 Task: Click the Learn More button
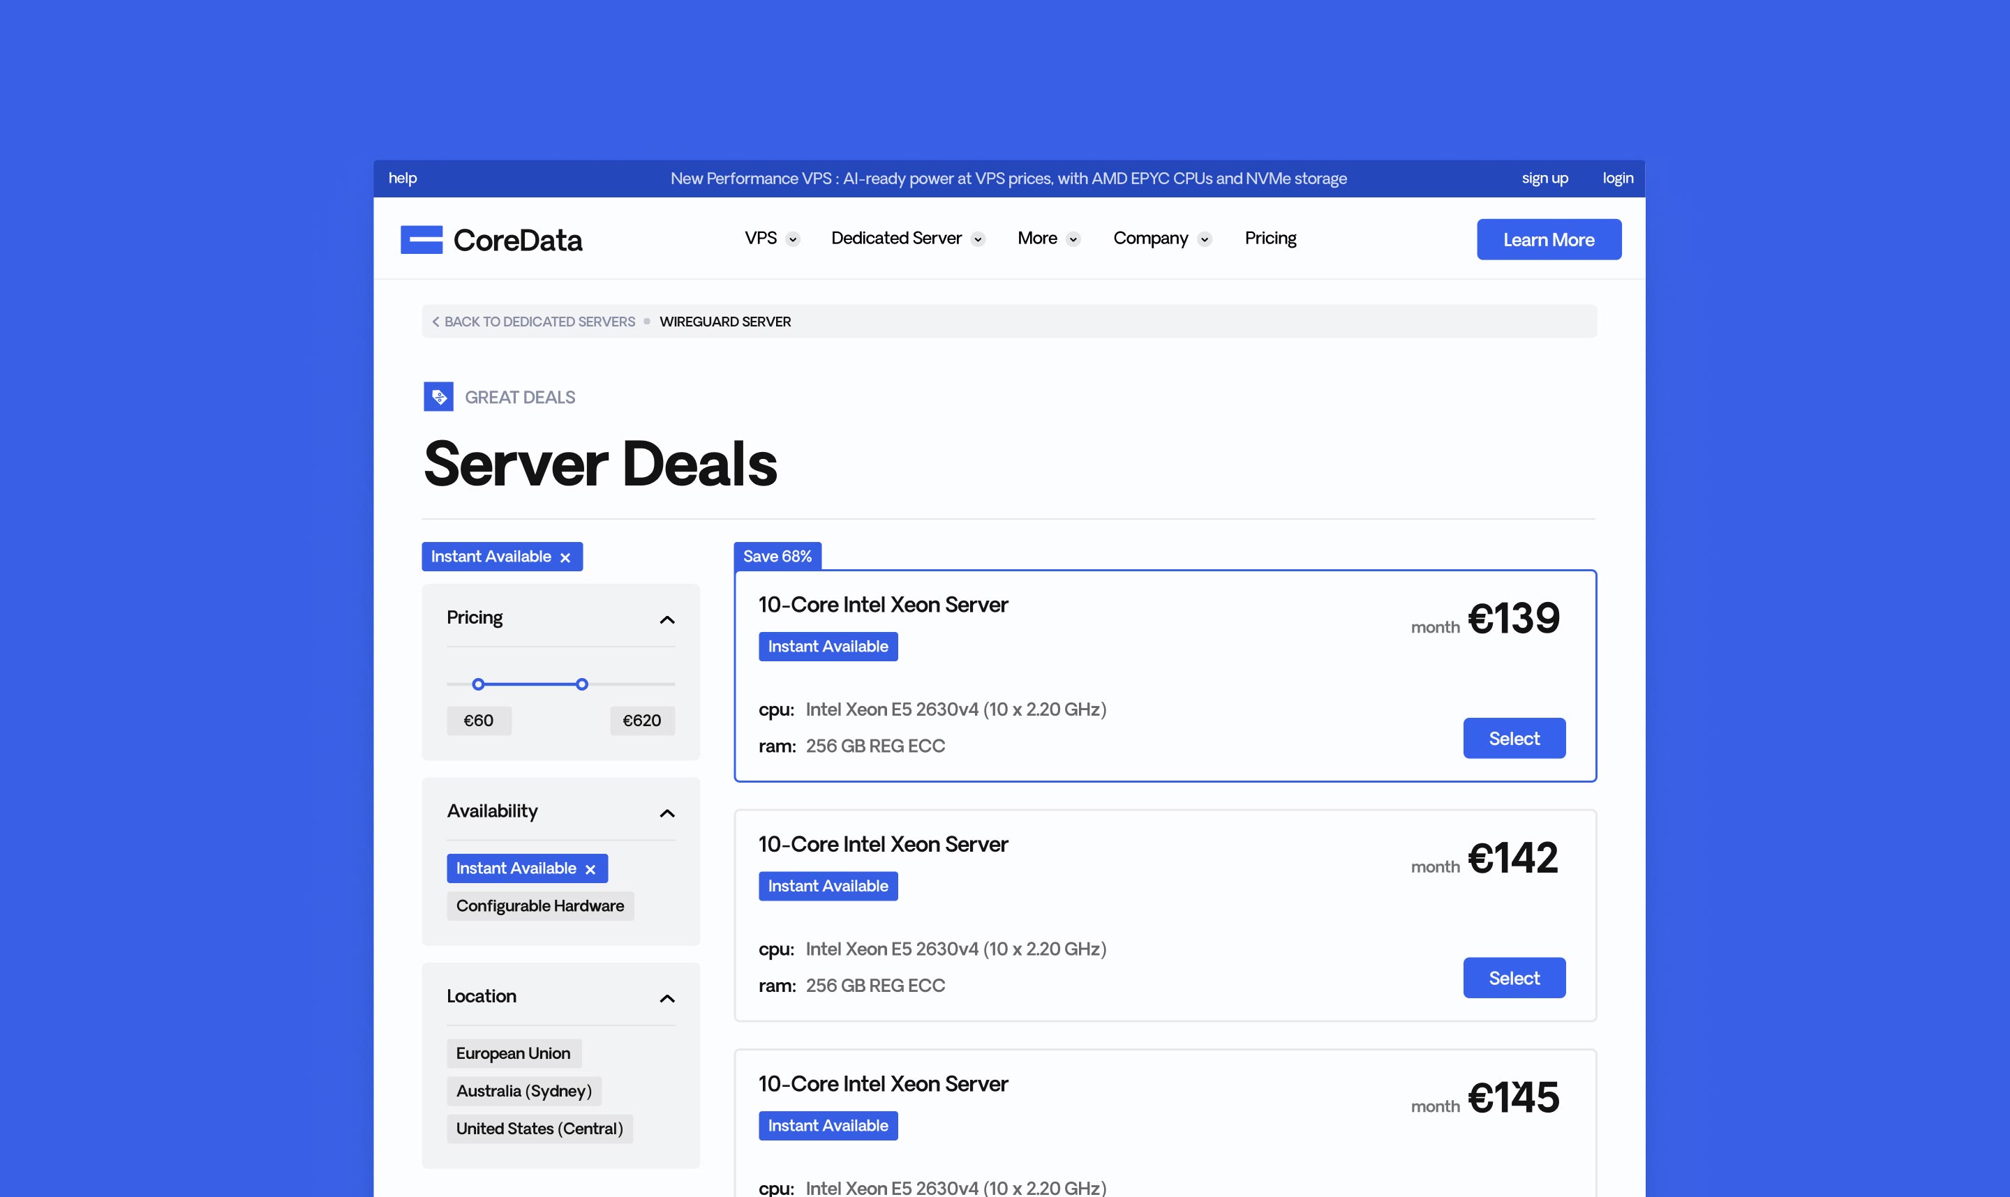click(1549, 239)
